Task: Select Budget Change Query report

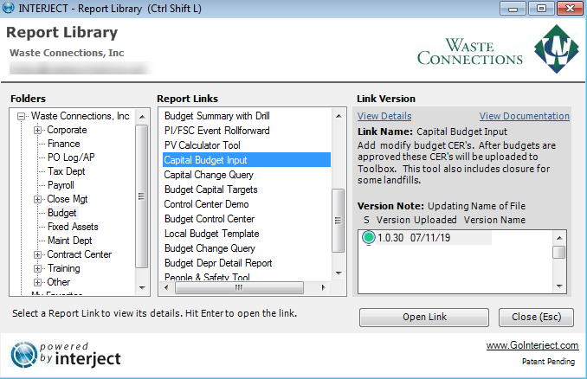Action: (210, 248)
